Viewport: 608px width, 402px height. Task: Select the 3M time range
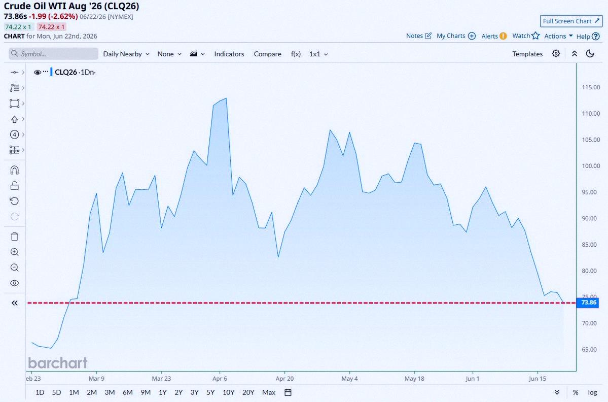(x=110, y=392)
